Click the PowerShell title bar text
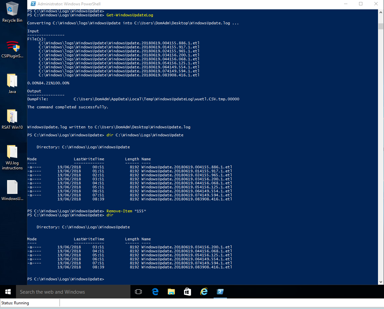 [x=69, y=4]
